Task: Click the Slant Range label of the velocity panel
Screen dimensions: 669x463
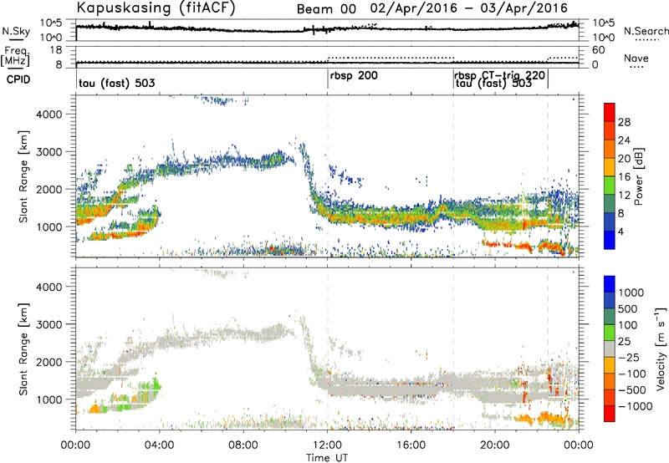Action: click(x=23, y=349)
